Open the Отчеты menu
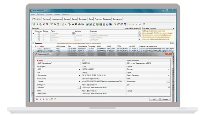 pos(49,14)
